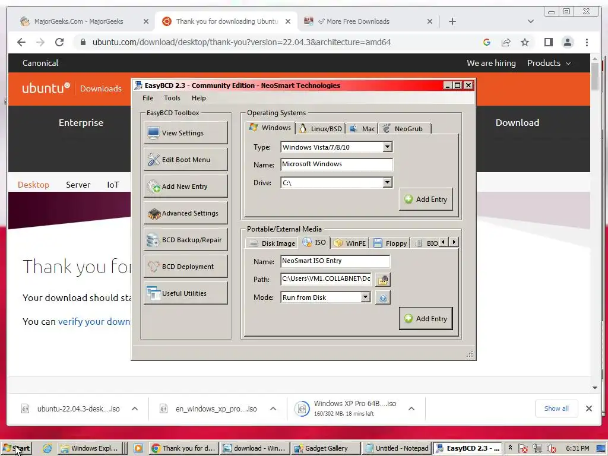The image size is (608, 456).
Task: Switch to WinPE tab
Action: pyautogui.click(x=350, y=243)
